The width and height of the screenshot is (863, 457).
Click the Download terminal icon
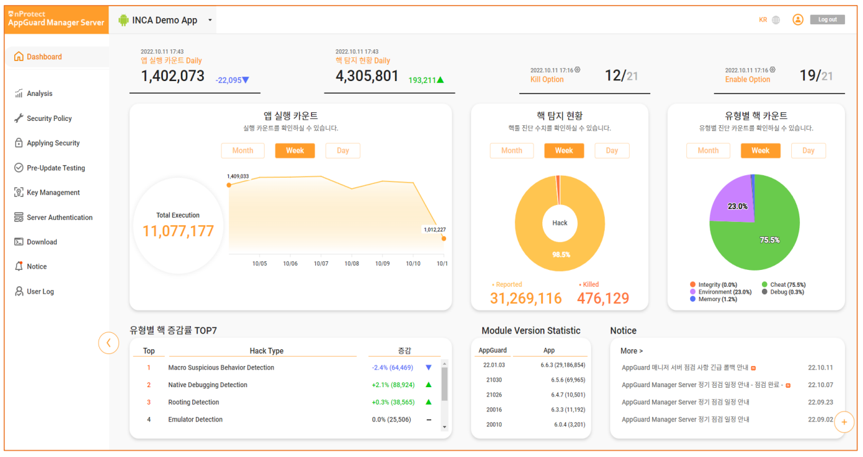pyautogui.click(x=19, y=242)
